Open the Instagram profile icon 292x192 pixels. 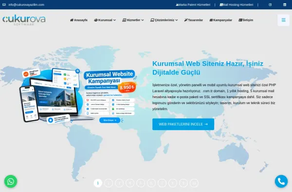[270, 5]
